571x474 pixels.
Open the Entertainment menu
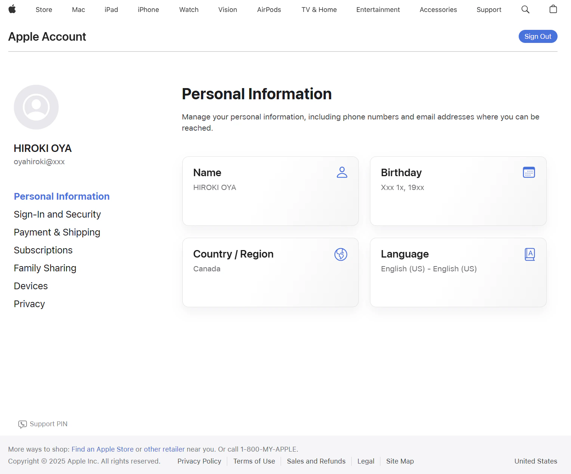coord(378,10)
